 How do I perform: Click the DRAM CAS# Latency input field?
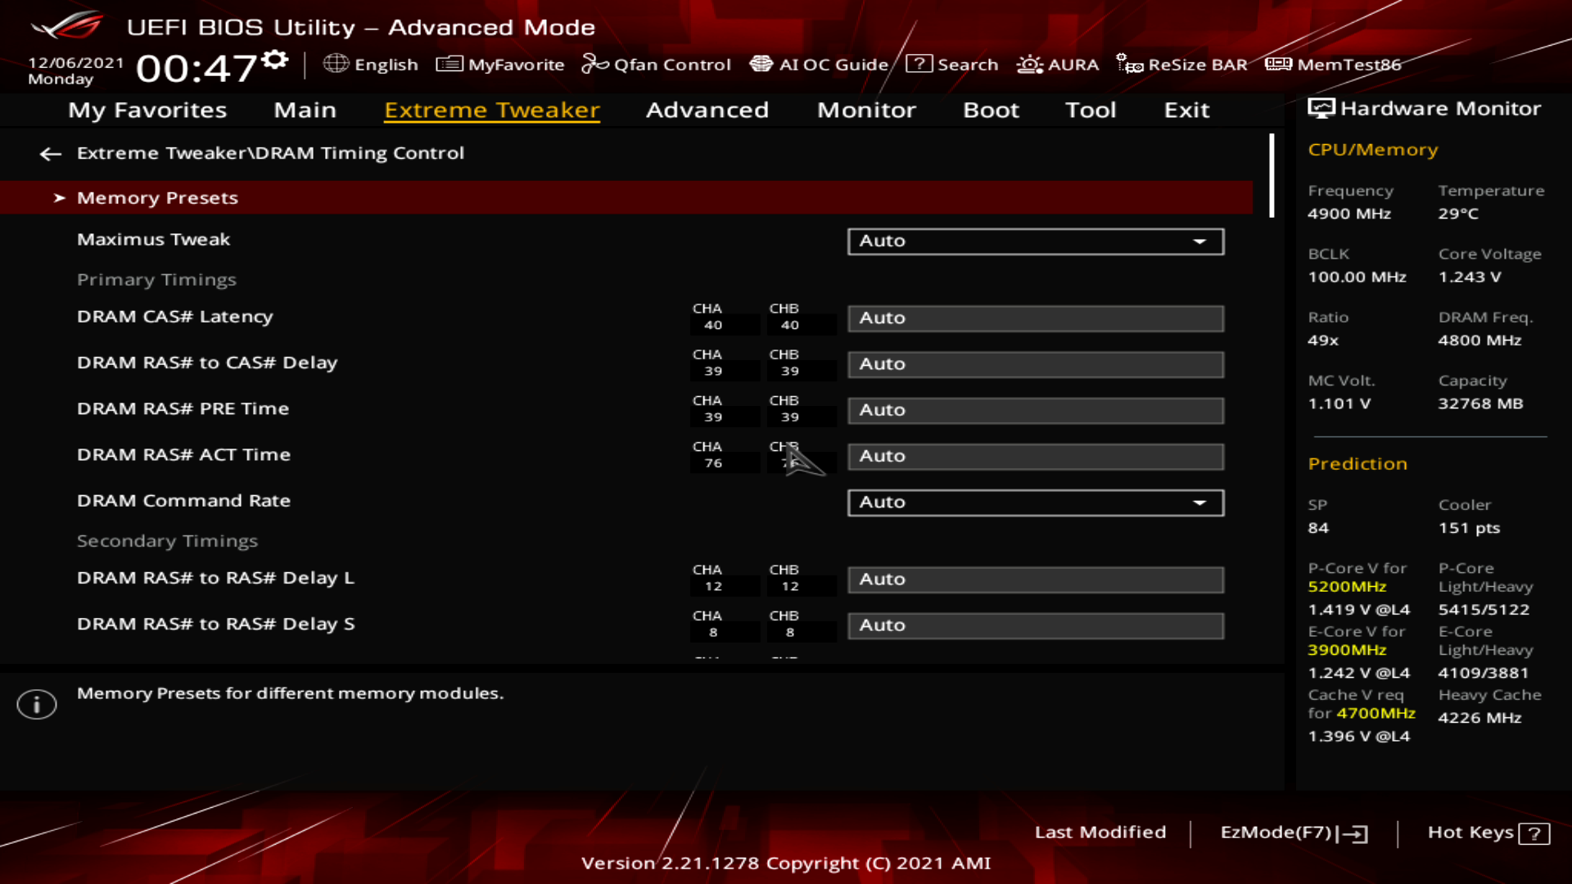tap(1035, 318)
